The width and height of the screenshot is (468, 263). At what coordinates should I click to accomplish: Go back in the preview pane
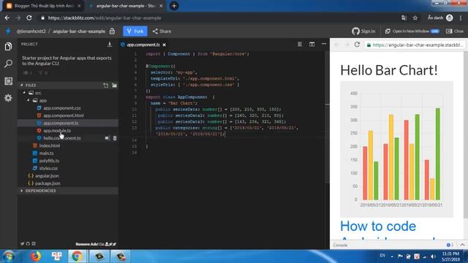pos(336,45)
